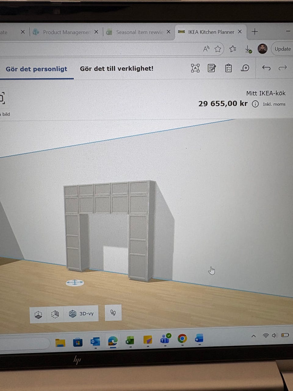Click the move handle below cabinet
Image resolution: width=293 pixels, height=391 pixels.
(x=75, y=283)
